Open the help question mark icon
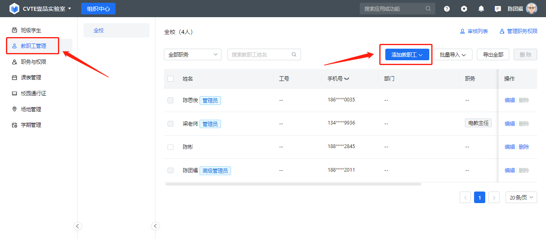546x239 pixels. click(447, 9)
